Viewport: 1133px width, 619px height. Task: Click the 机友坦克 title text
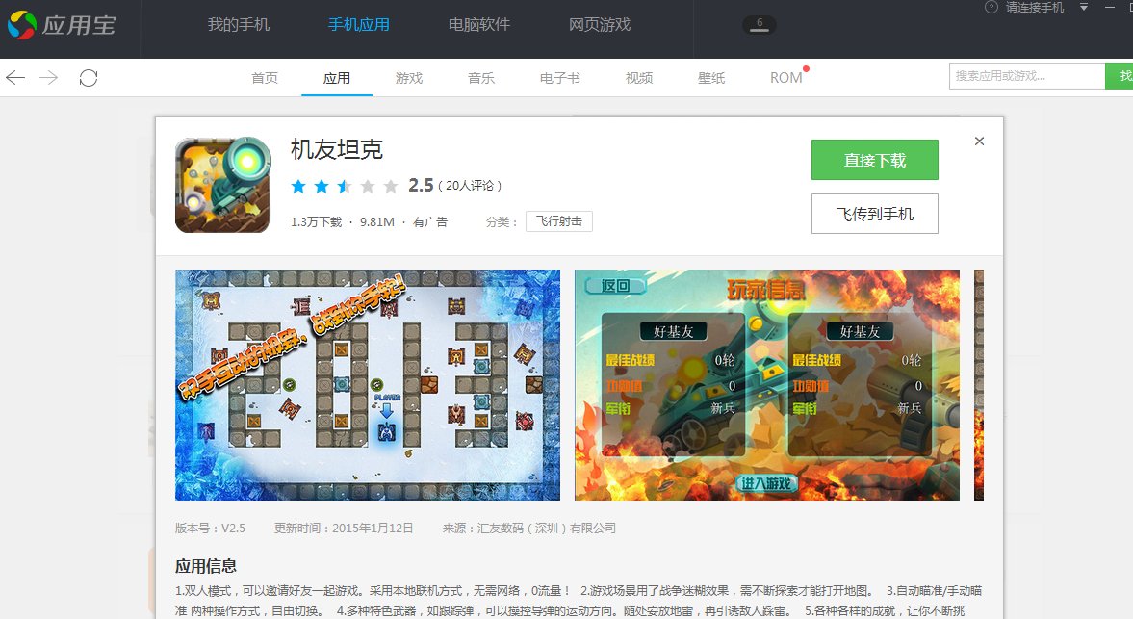click(337, 149)
